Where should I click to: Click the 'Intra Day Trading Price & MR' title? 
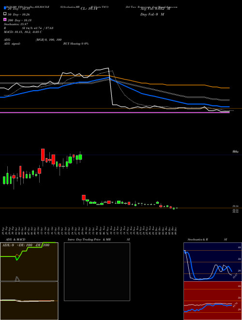tap(89, 240)
